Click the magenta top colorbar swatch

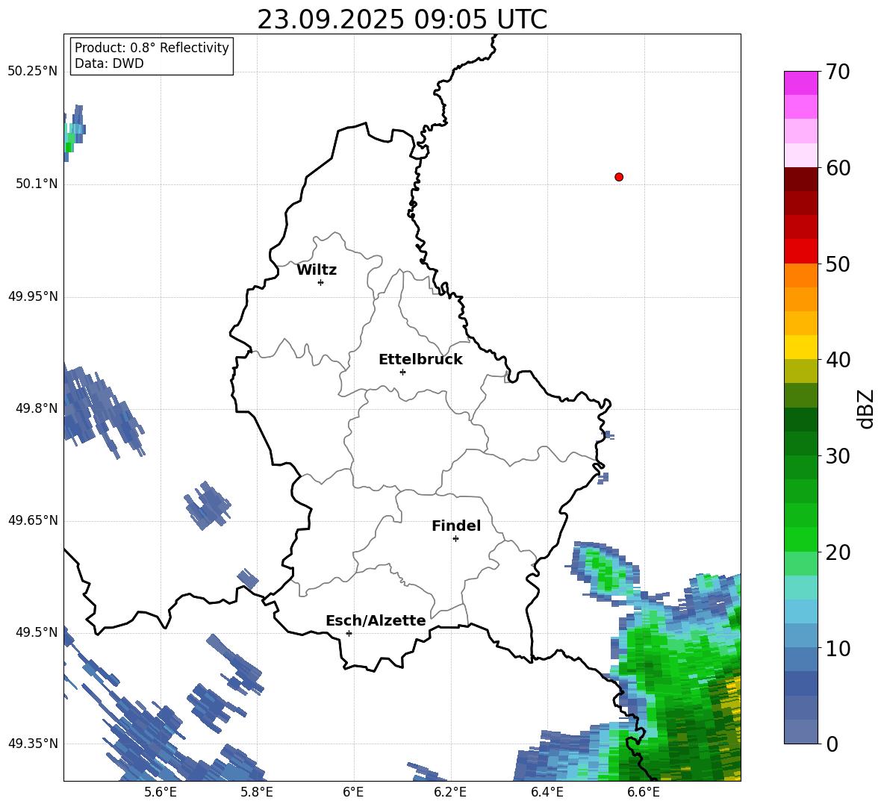[x=800, y=83]
